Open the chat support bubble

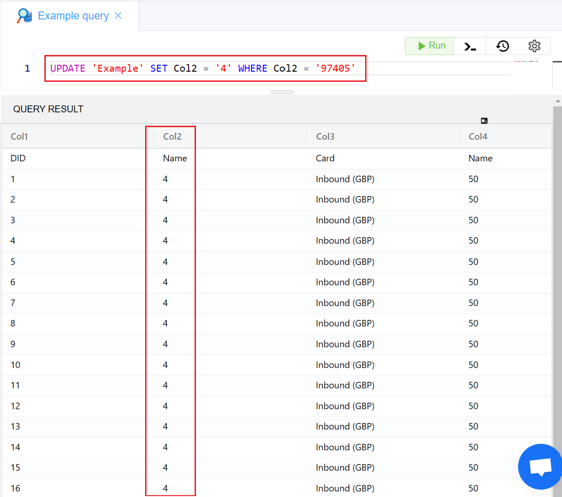(540, 466)
